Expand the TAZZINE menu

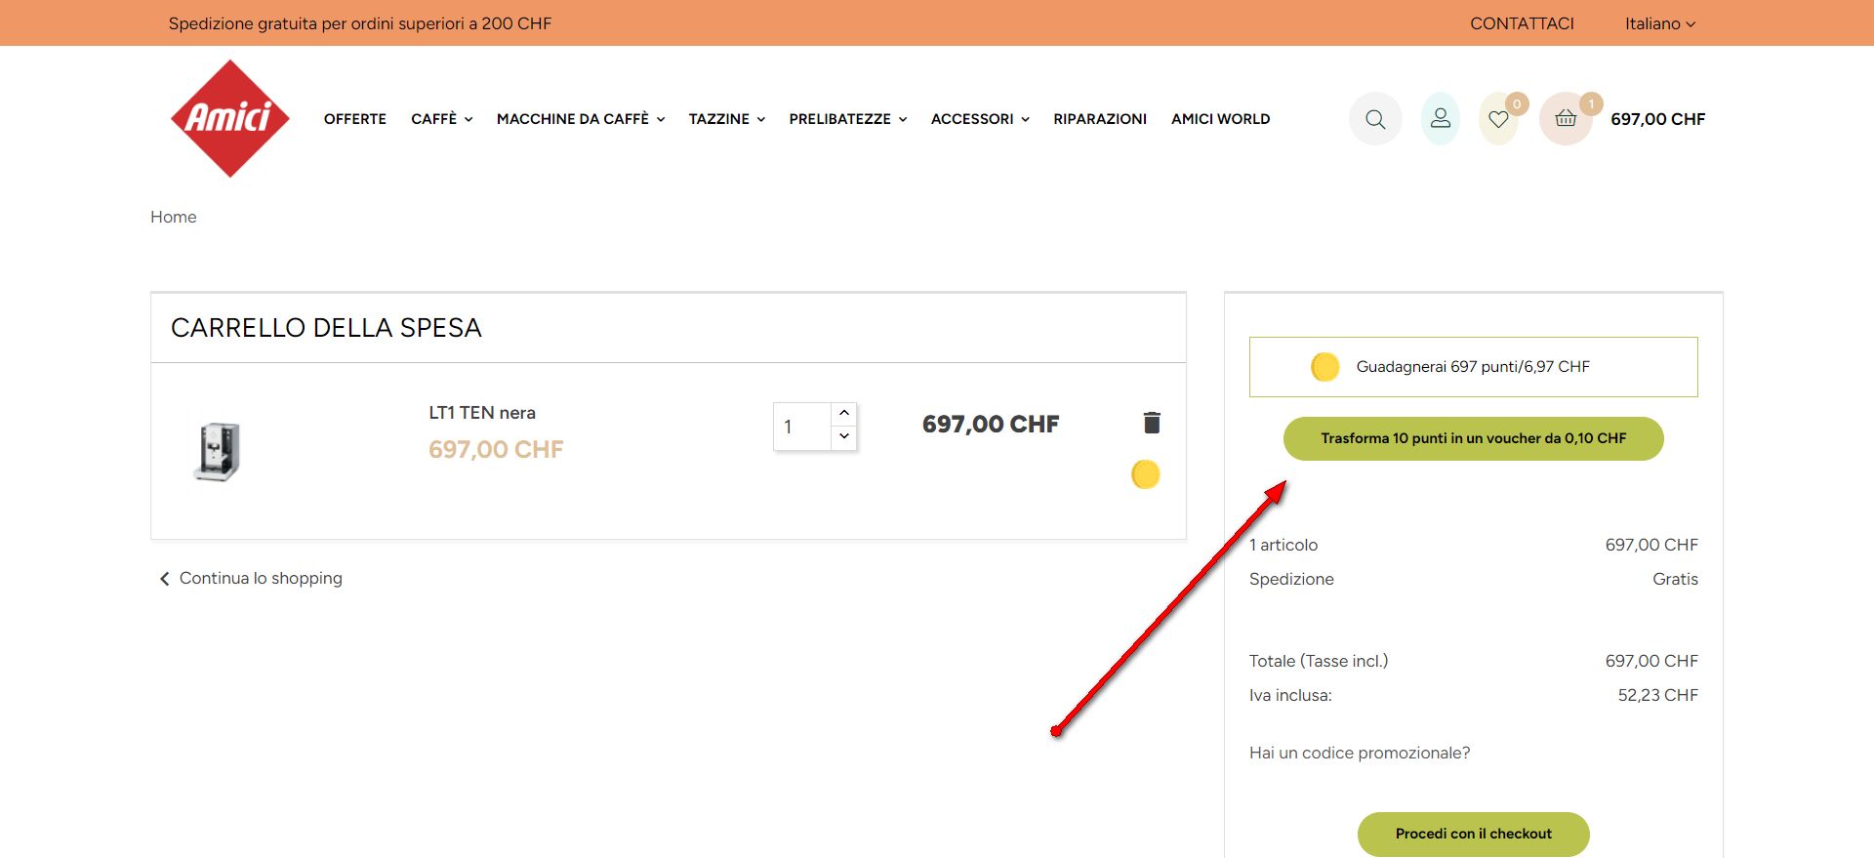click(727, 119)
